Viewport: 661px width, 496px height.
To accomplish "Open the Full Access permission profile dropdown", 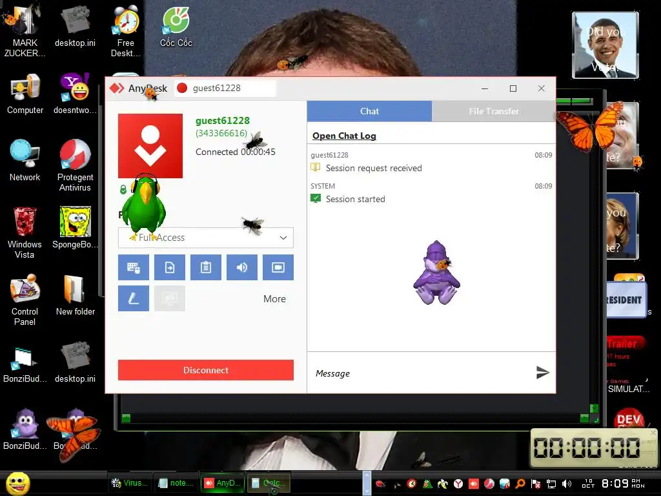I will [x=206, y=238].
